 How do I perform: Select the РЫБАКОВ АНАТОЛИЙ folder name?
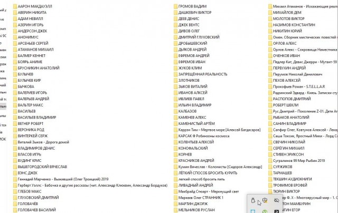[x=291, y=118]
